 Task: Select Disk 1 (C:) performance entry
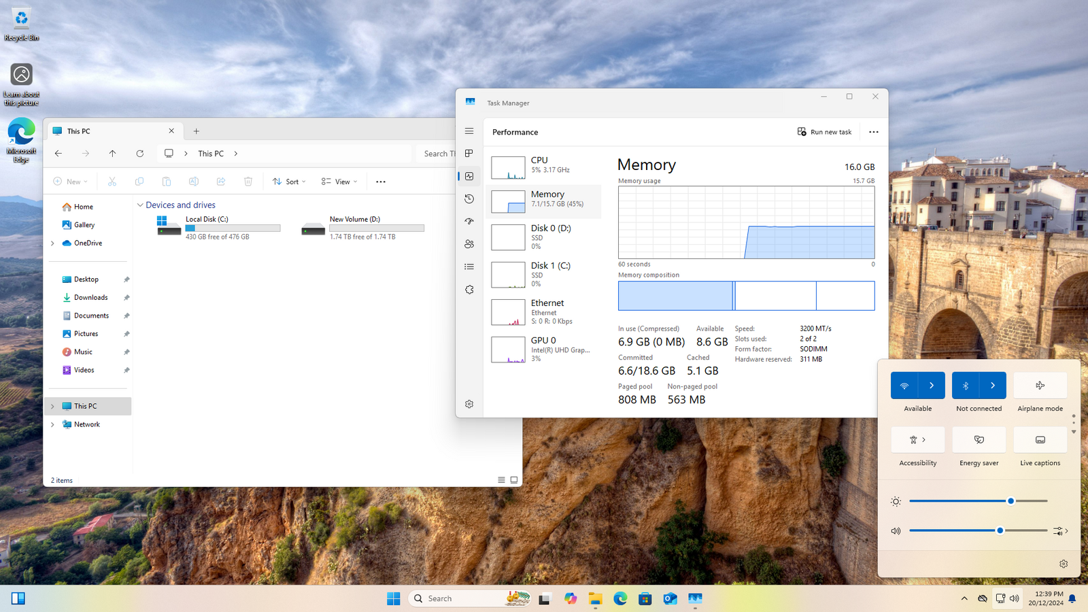pos(543,275)
